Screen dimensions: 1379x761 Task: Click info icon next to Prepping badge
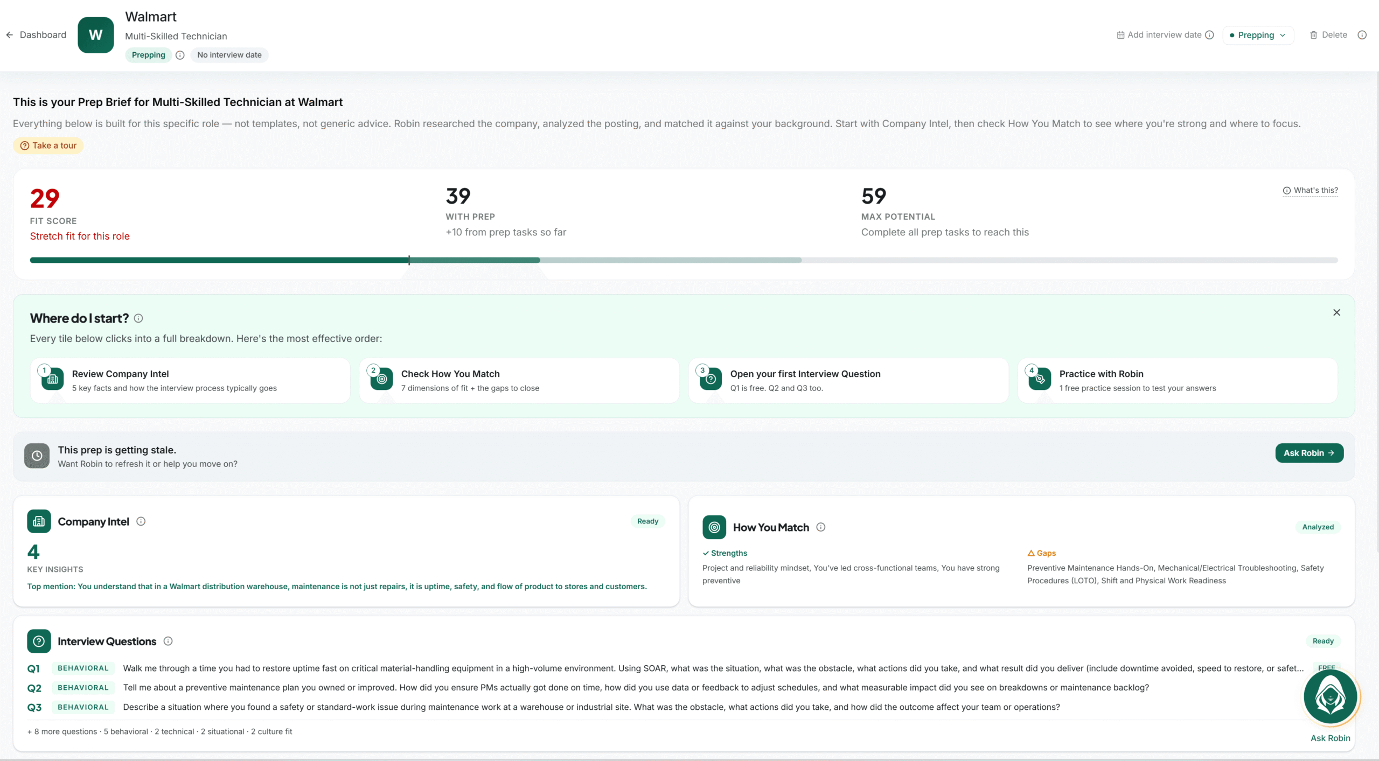point(180,55)
